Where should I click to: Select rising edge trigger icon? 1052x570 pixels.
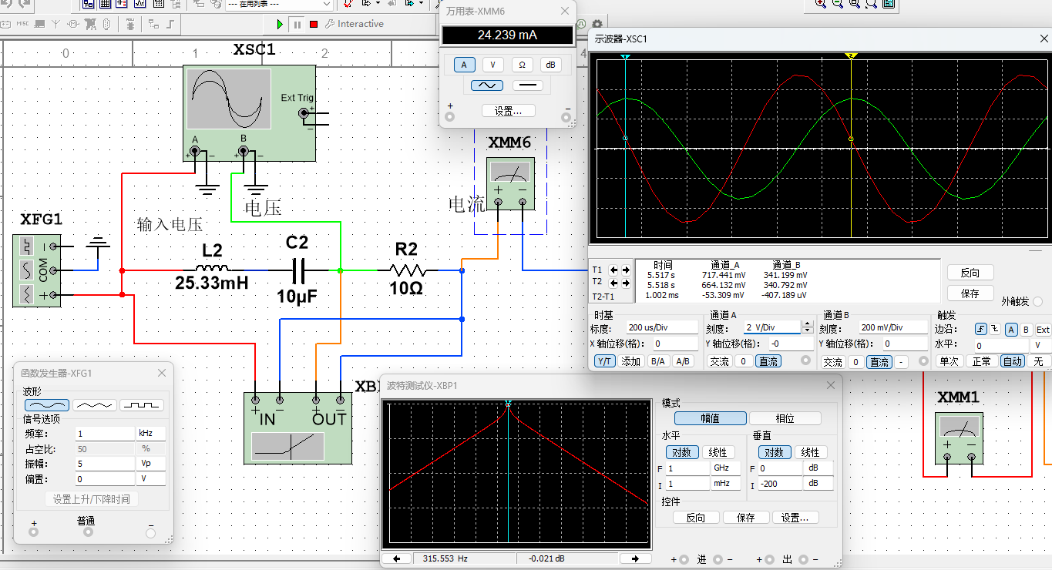[x=980, y=329]
